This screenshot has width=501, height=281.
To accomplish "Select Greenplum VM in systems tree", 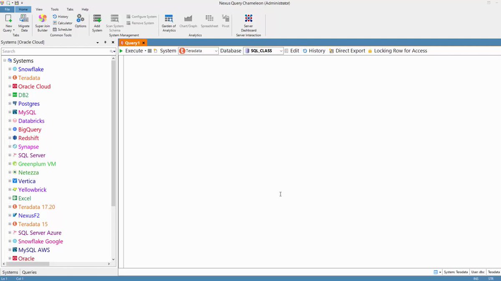I will [37, 164].
